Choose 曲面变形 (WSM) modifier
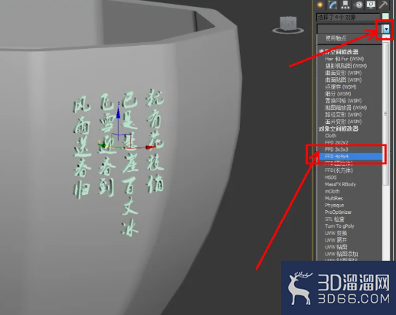396x315 pixels. (343, 73)
